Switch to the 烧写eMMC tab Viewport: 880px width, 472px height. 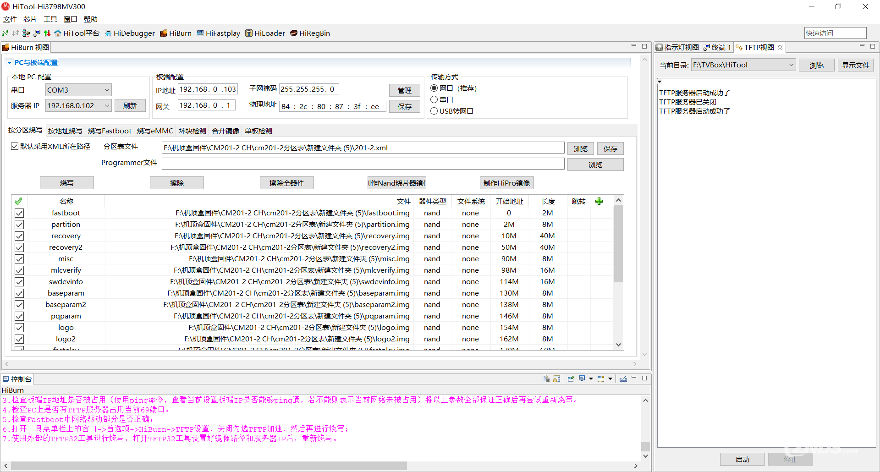pos(155,131)
